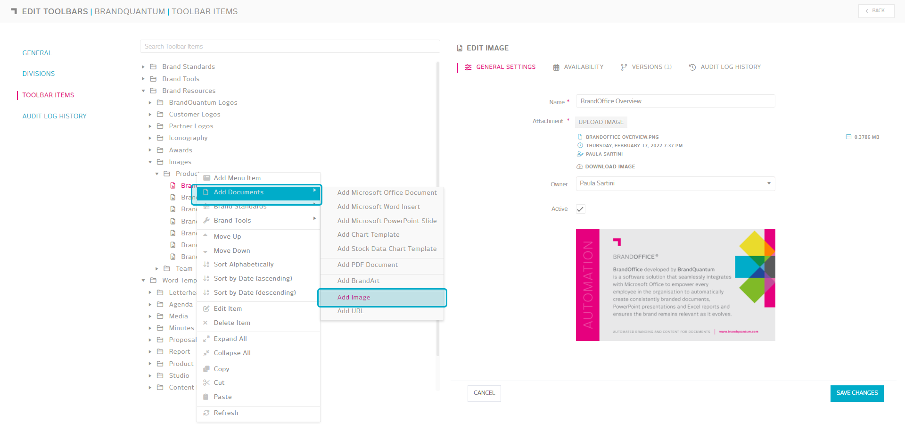Click the Cut scissors icon
The width and height of the screenshot is (905, 424).
tap(206, 382)
